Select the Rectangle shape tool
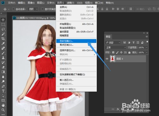159x116 pixels. tap(3, 100)
